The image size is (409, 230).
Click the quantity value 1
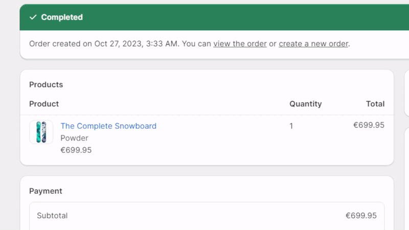click(x=291, y=126)
